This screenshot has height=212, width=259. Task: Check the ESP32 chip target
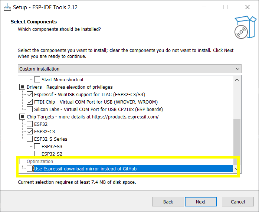coord(30,124)
